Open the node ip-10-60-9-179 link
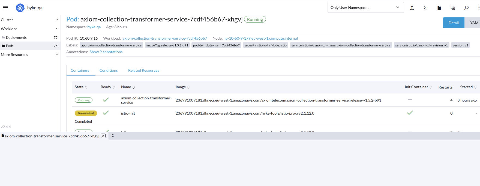The width and height of the screenshot is (480, 186). pos(261,38)
